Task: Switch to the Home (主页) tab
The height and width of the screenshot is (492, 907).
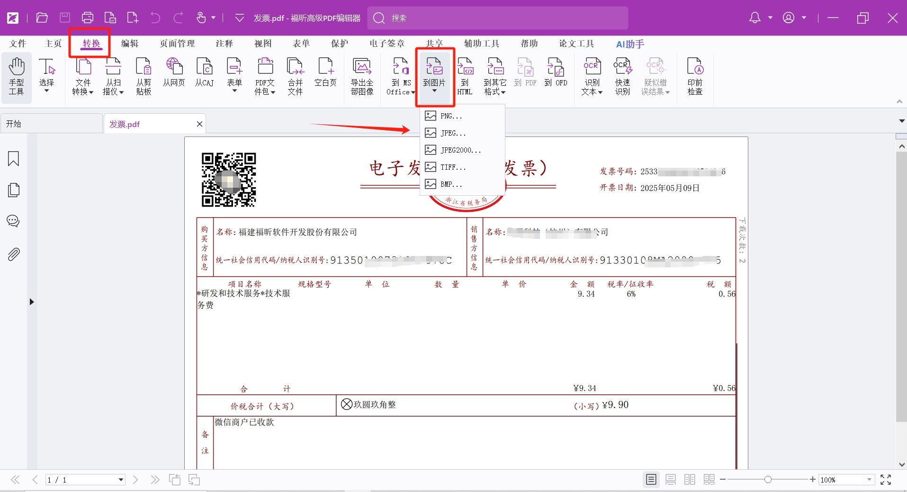Action: [x=53, y=44]
